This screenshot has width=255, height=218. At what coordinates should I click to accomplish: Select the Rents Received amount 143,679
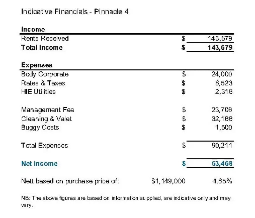tap(220, 39)
